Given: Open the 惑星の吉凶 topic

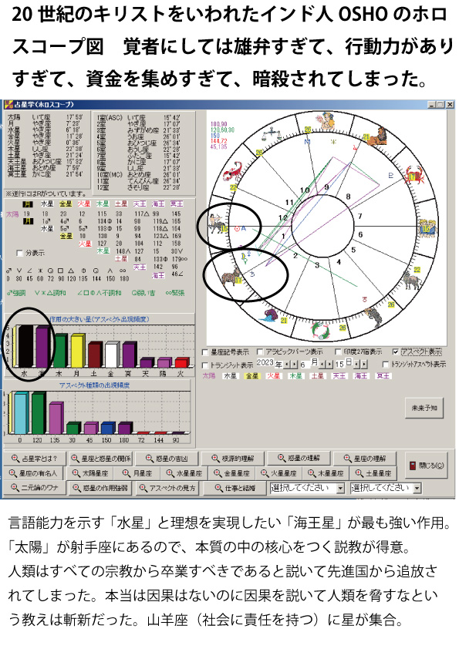Looking at the screenshot, I should tap(167, 459).
